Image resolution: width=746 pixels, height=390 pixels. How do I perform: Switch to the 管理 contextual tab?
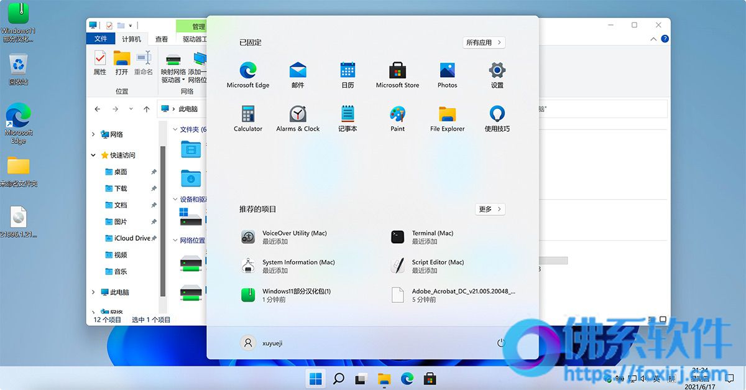click(x=198, y=27)
